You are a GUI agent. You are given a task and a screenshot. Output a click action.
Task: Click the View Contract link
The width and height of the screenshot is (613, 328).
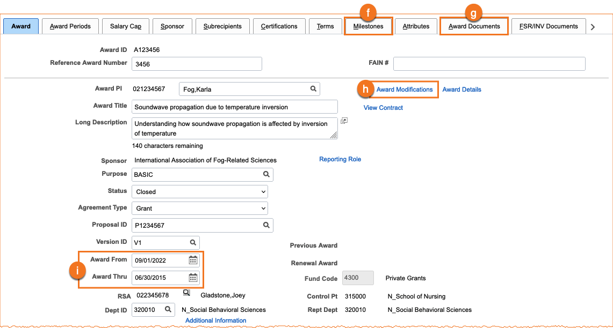coord(383,108)
